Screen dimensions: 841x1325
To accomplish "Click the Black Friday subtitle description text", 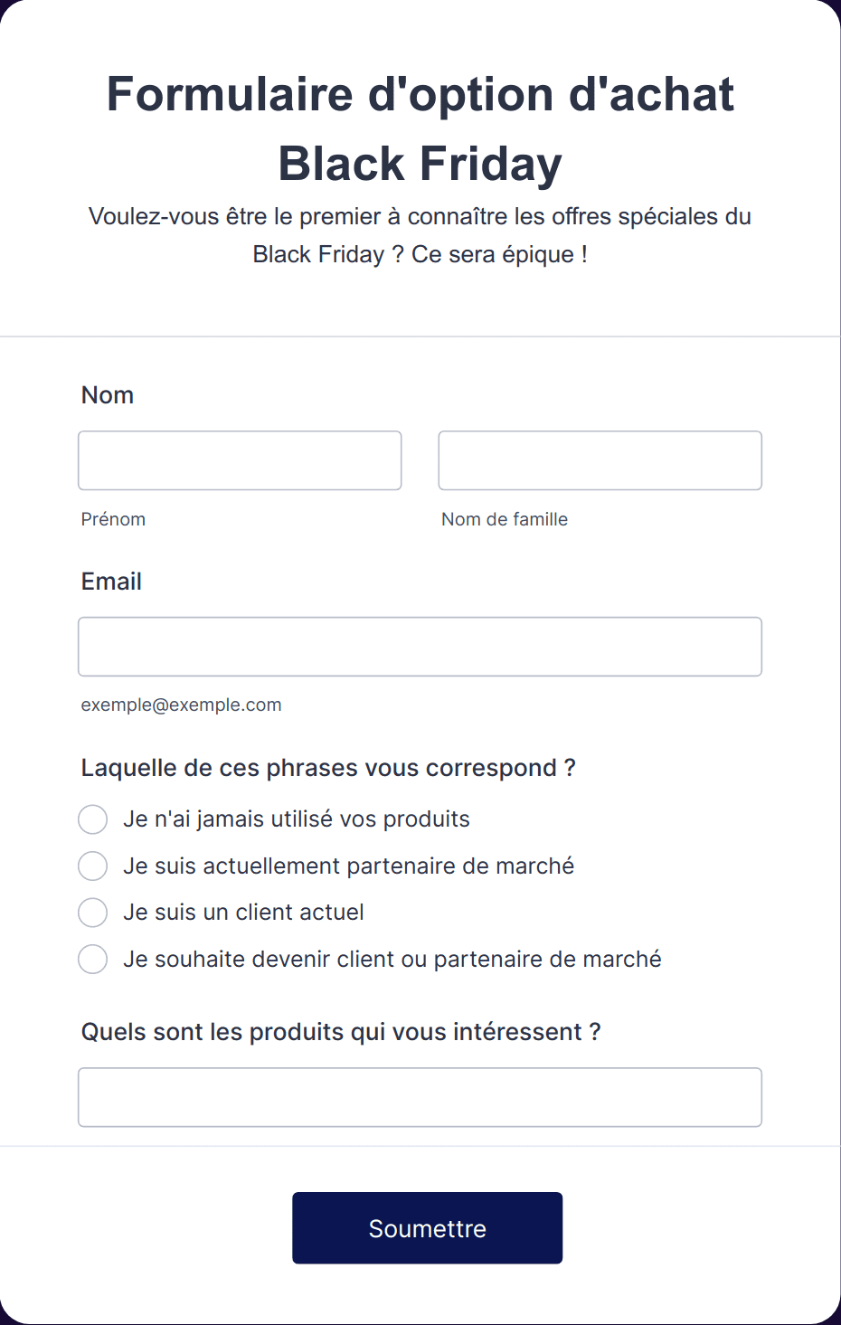I will (x=420, y=235).
